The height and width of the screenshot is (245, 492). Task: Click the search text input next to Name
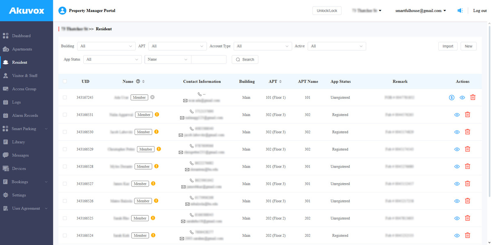[x=209, y=59]
